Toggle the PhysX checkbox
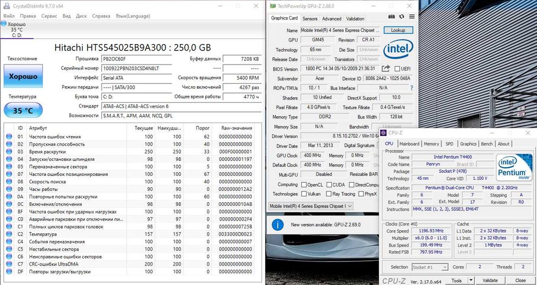 [x=361, y=194]
